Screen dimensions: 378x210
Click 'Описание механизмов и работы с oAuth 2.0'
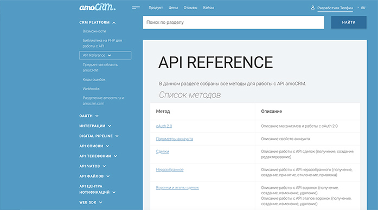(299, 126)
